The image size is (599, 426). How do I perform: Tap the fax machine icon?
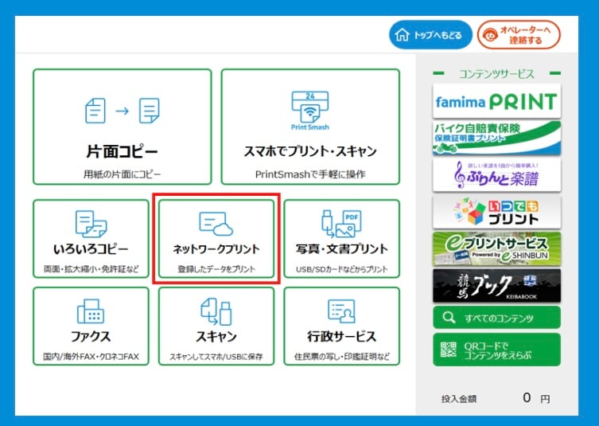click(91, 311)
